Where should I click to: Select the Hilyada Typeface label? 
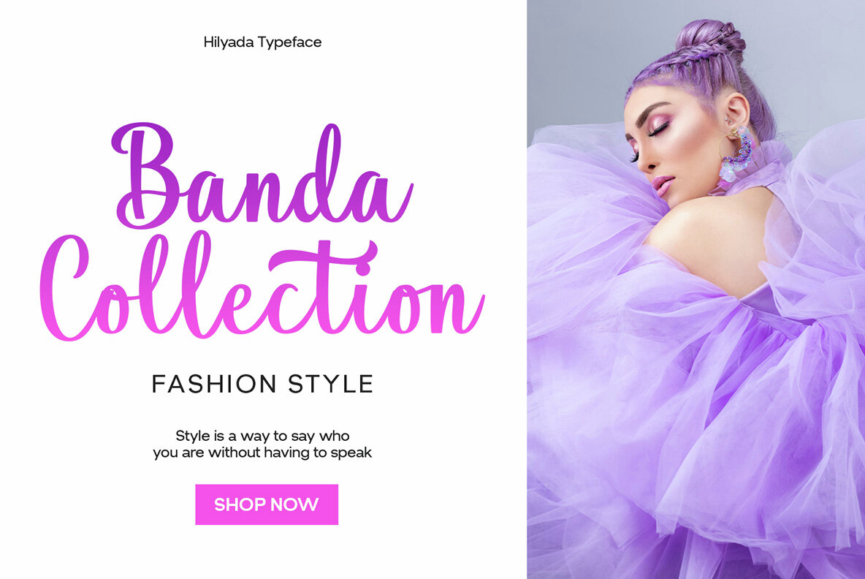pos(262,42)
